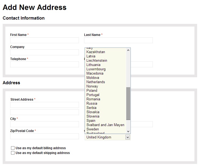Click into the Company field
This screenshot has width=199, height=165.
pos(45,53)
